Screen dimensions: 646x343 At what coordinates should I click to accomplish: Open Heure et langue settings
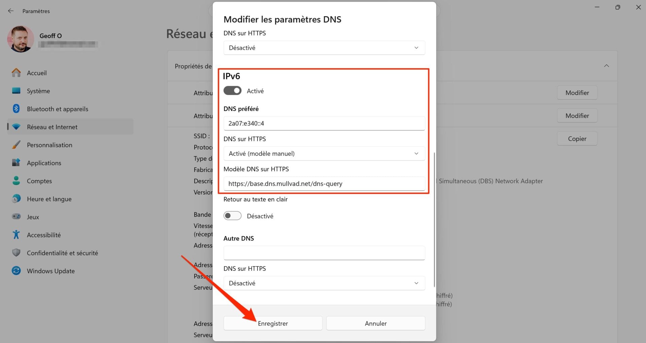click(49, 199)
